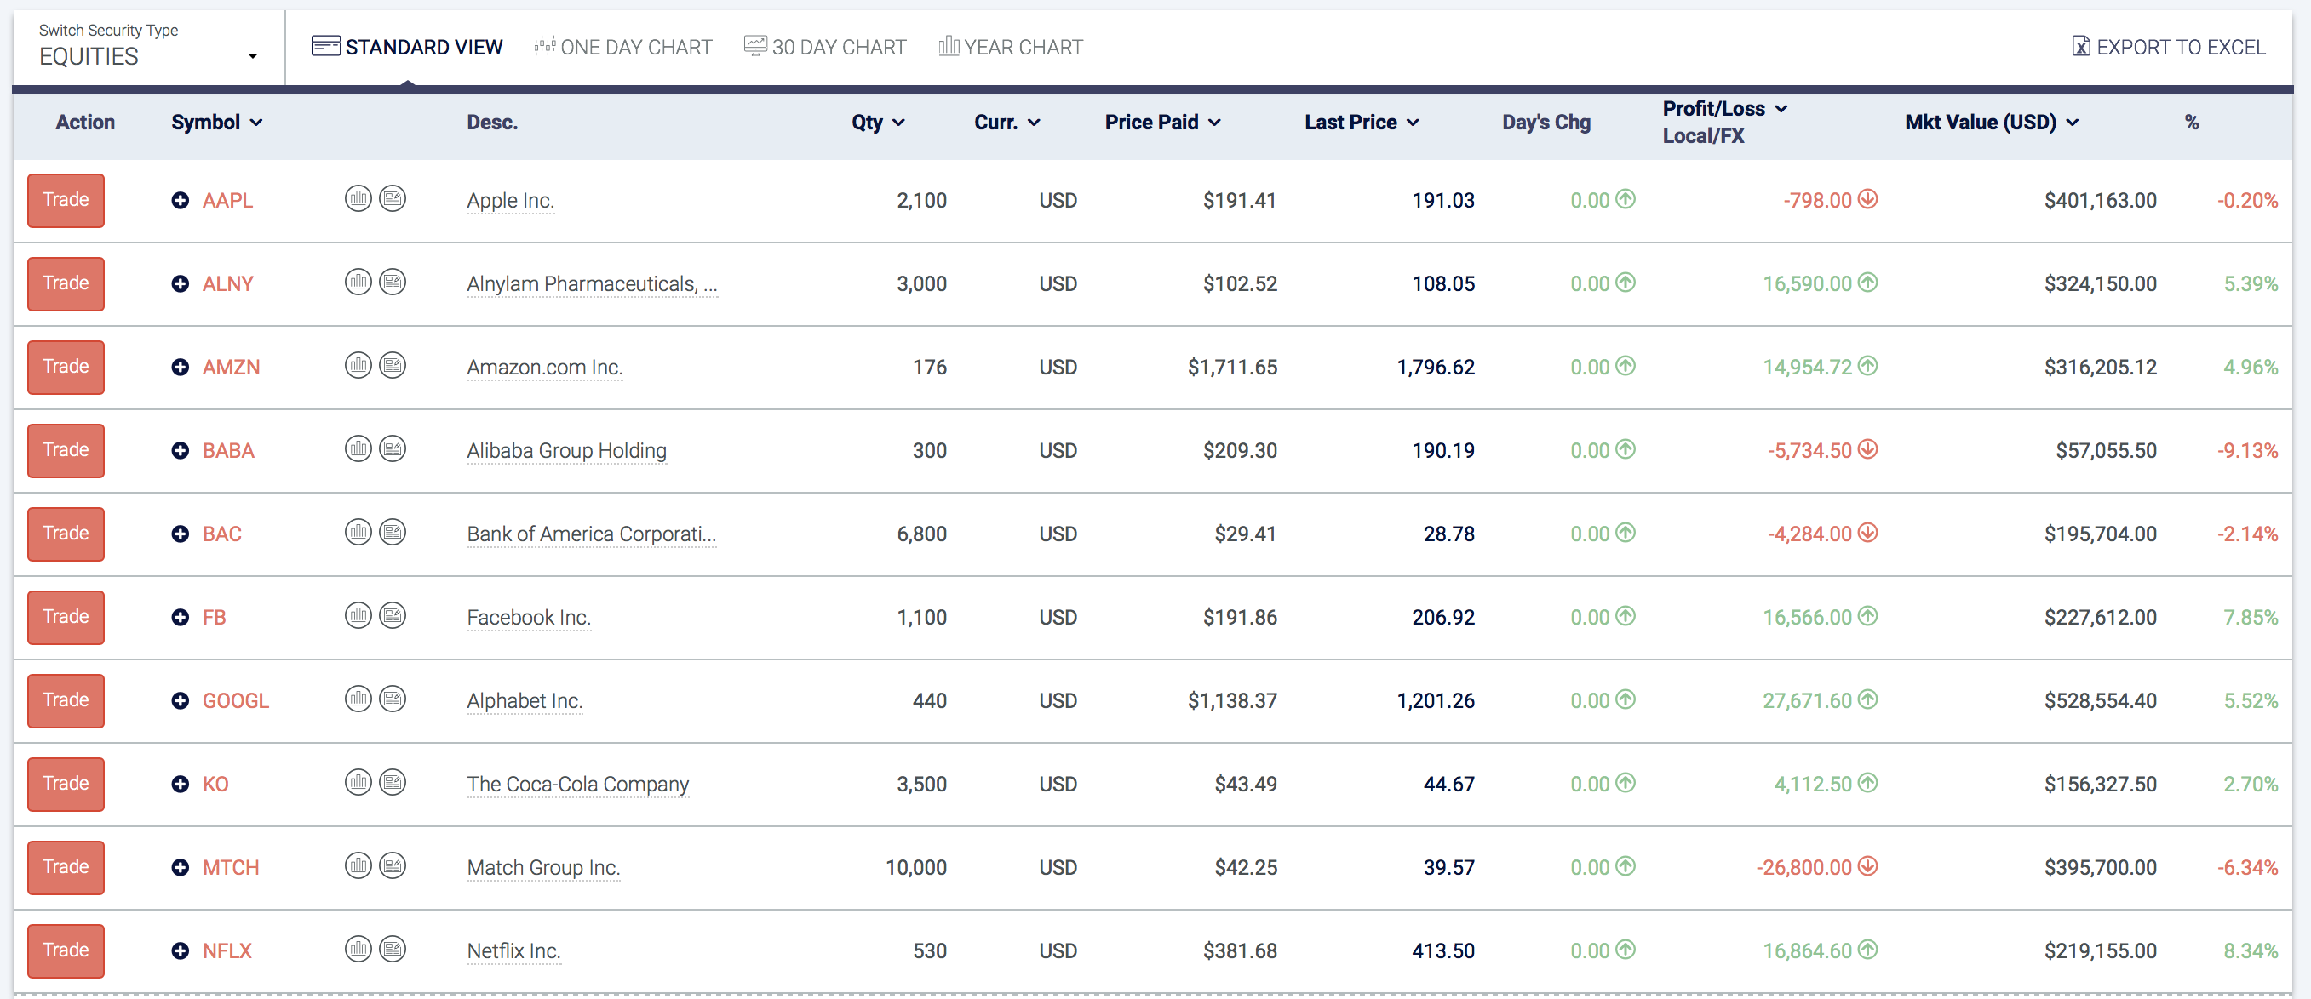Image resolution: width=2311 pixels, height=999 pixels.
Task: Open the chart icon for GOOGL
Action: pyautogui.click(x=358, y=699)
